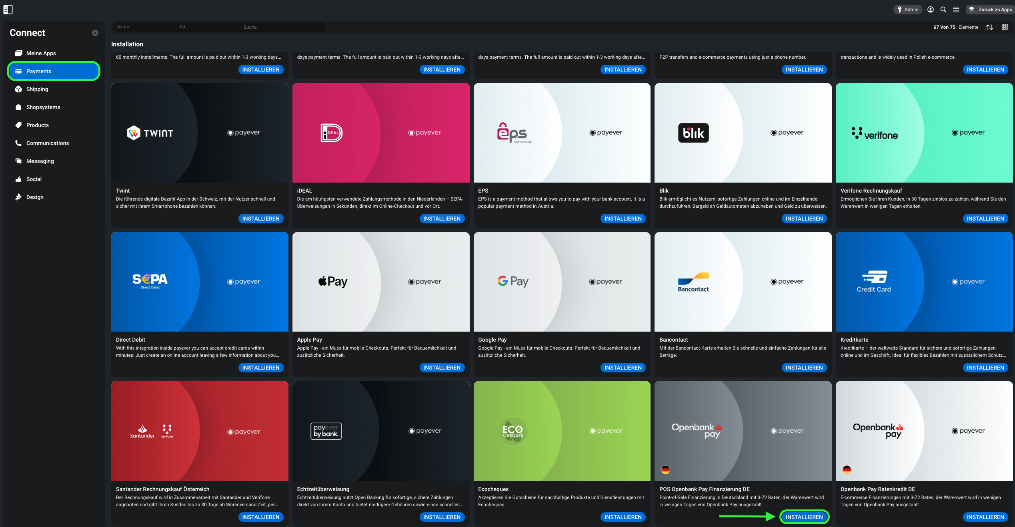Open the Ist condition dropdown
Image resolution: width=1015 pixels, height=527 pixels.
click(x=208, y=27)
